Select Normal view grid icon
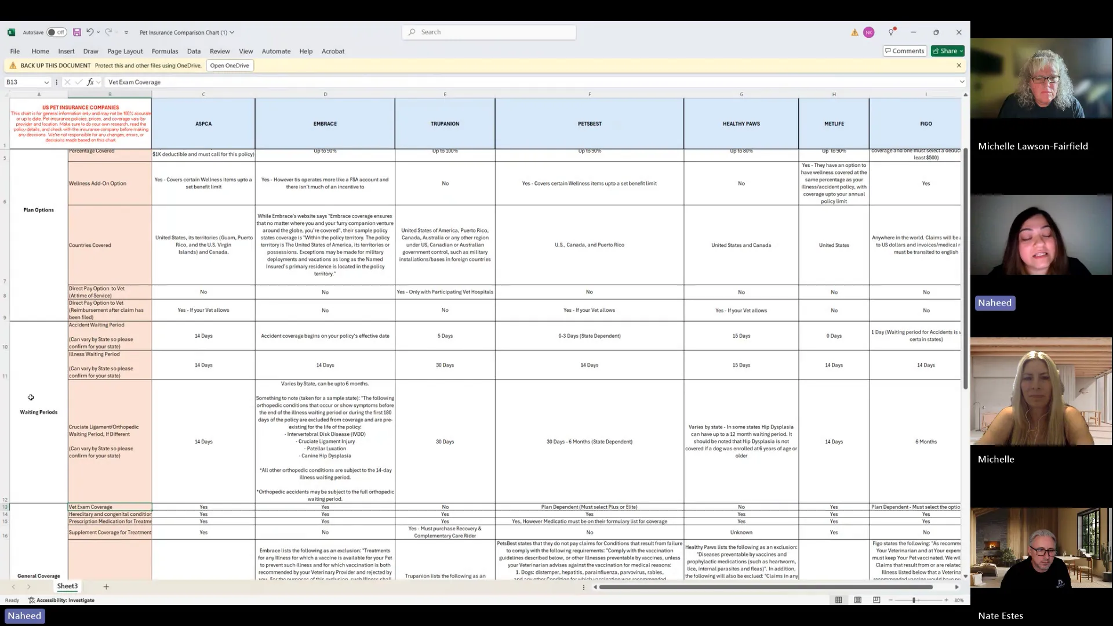 coord(838,600)
